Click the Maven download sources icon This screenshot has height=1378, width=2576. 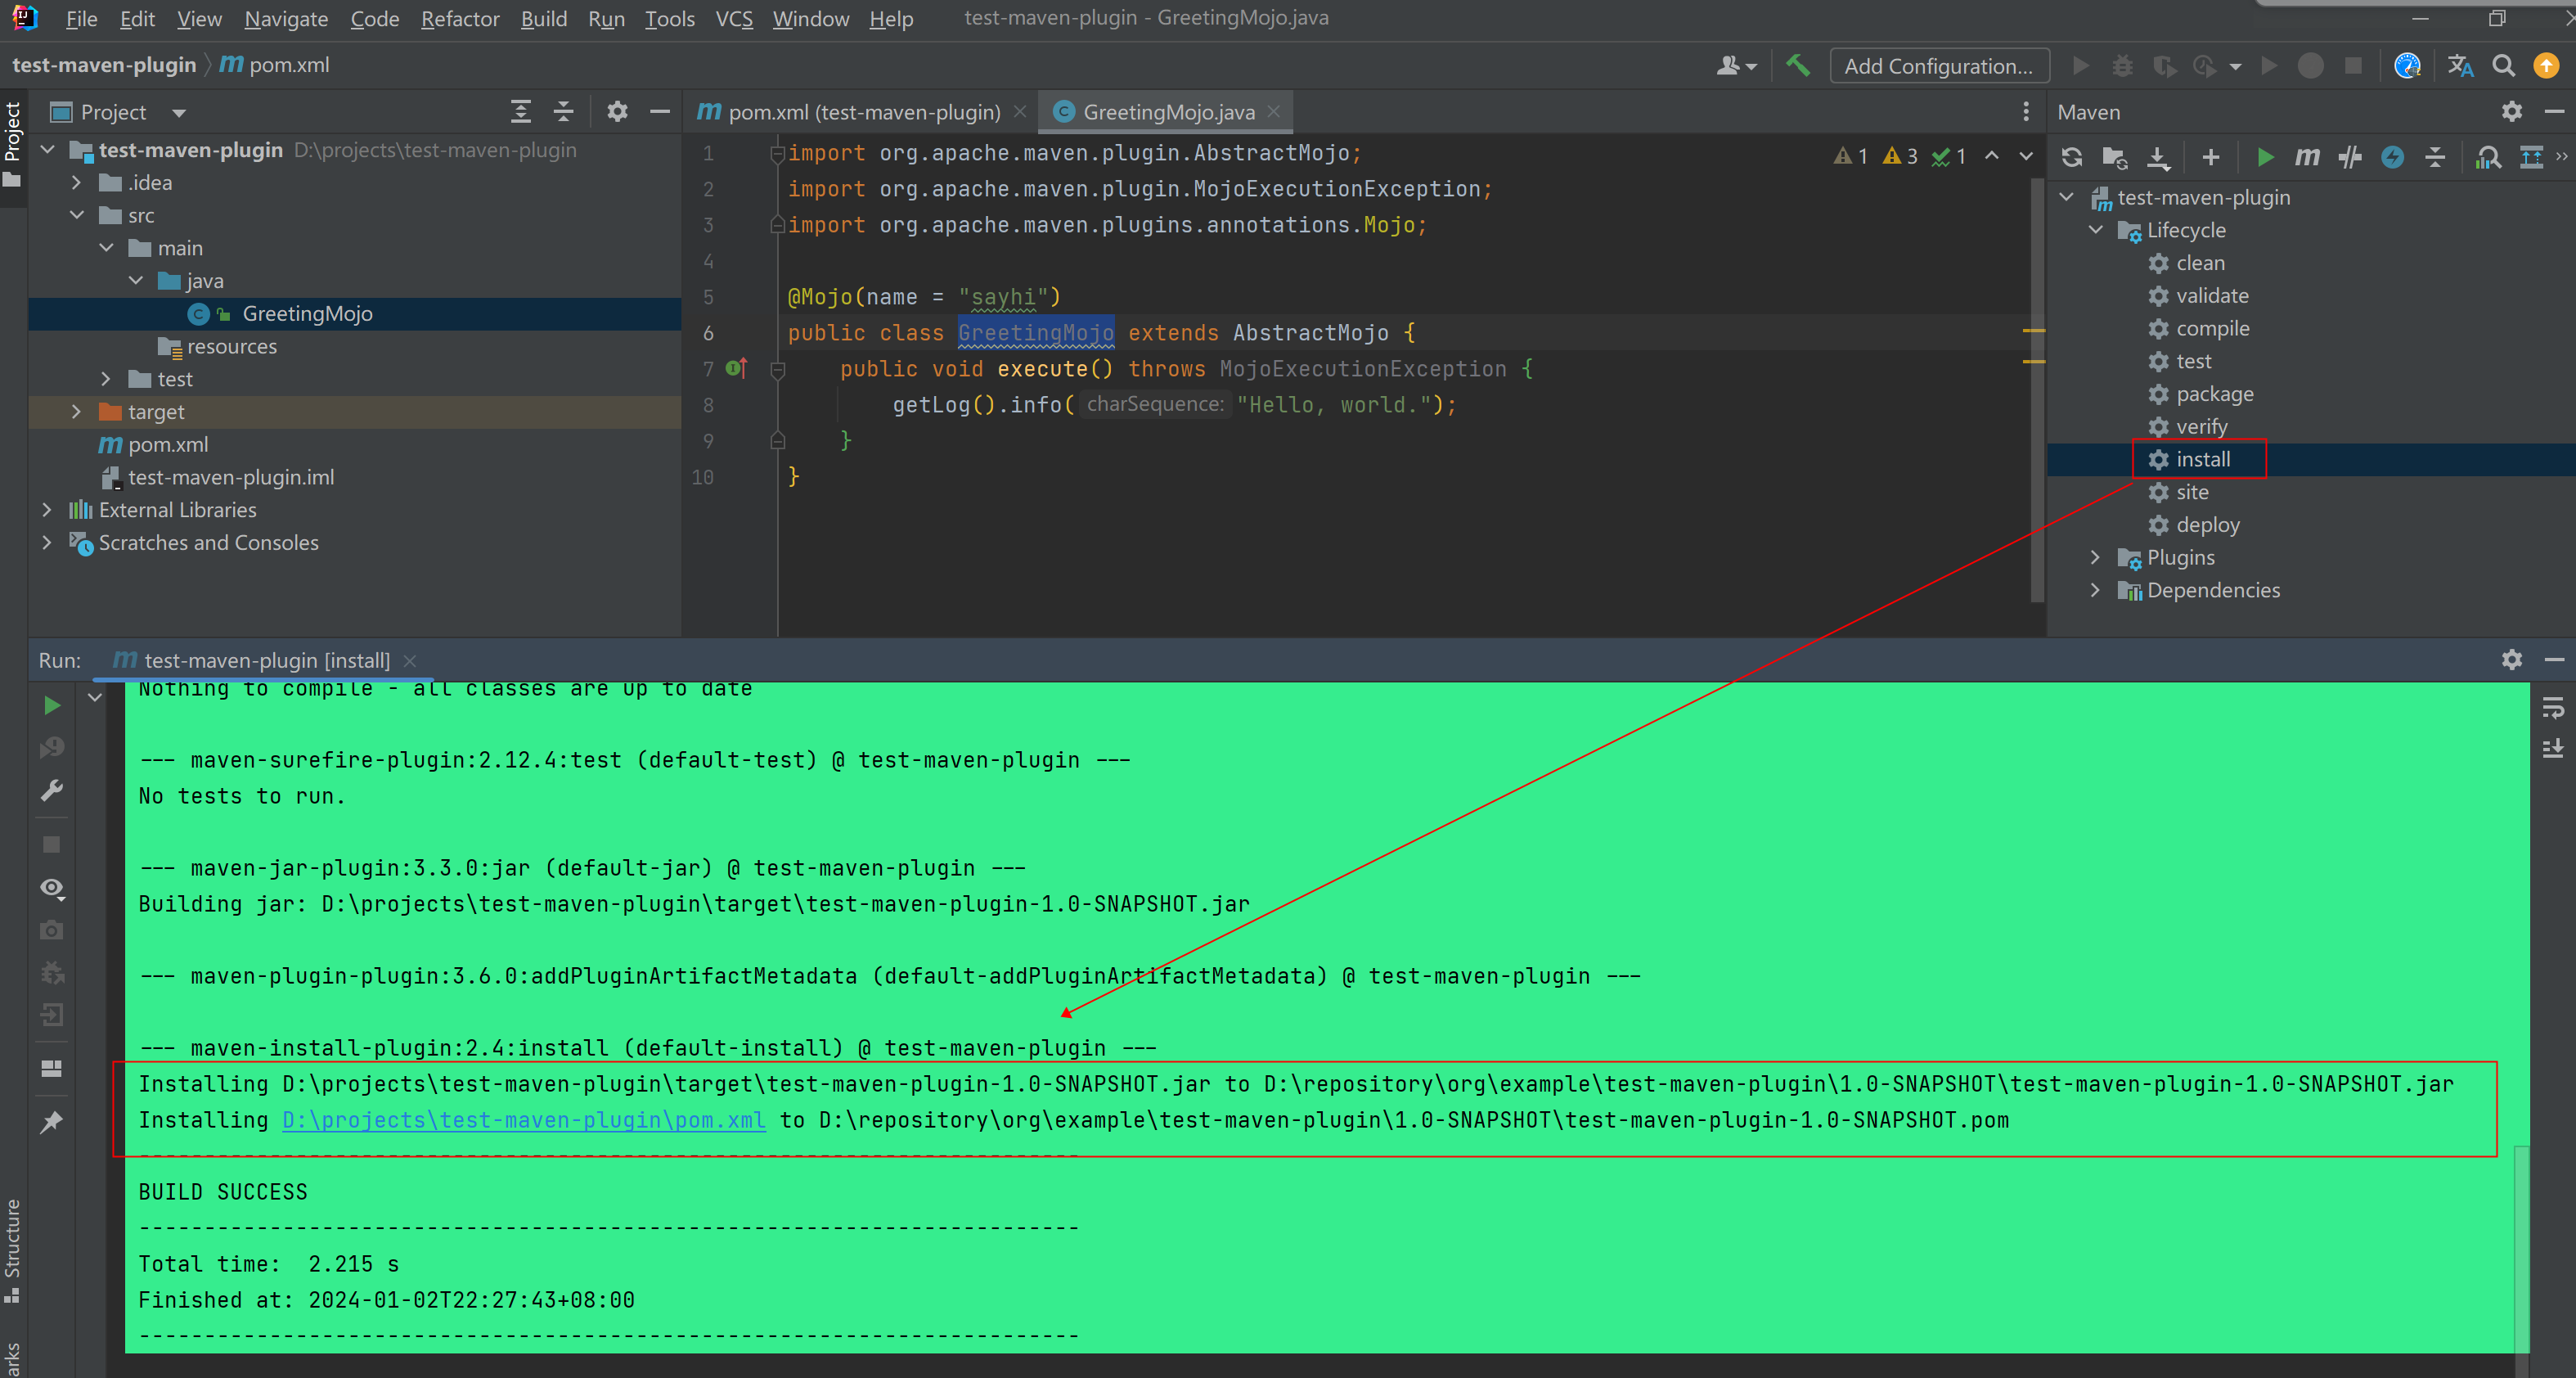[x=2159, y=157]
